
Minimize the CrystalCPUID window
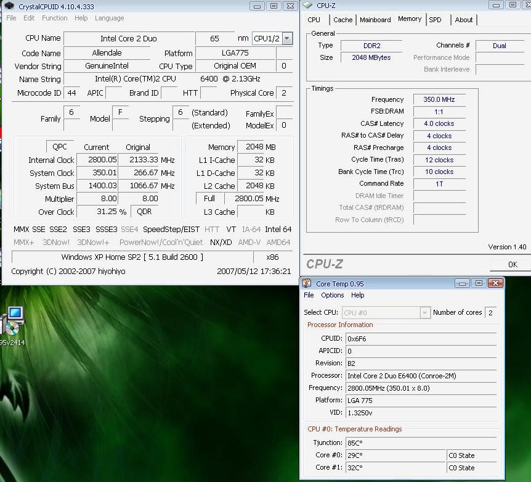click(258, 6)
